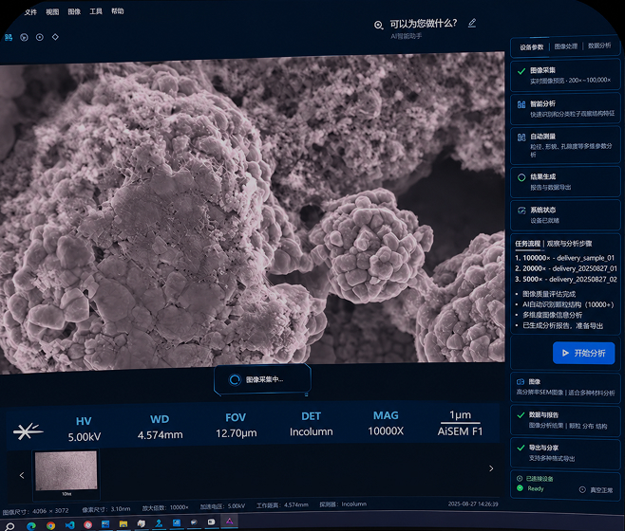The image size is (625, 531).
Task: Click the MAG 10000X readout
Action: pos(386,424)
